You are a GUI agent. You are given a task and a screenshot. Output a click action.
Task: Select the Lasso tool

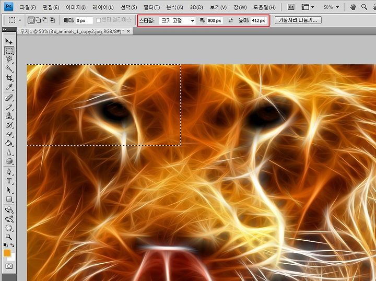coord(9,59)
